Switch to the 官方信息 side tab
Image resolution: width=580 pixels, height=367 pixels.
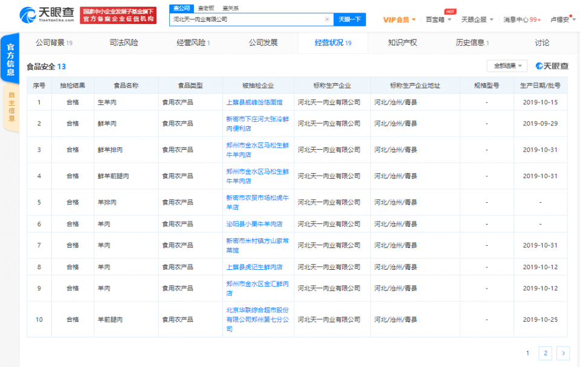10,59
